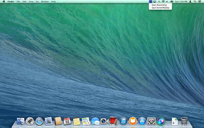204x128 pixels.
Task: Launch FaceTime camera icon in Dock
Action: tap(105, 121)
